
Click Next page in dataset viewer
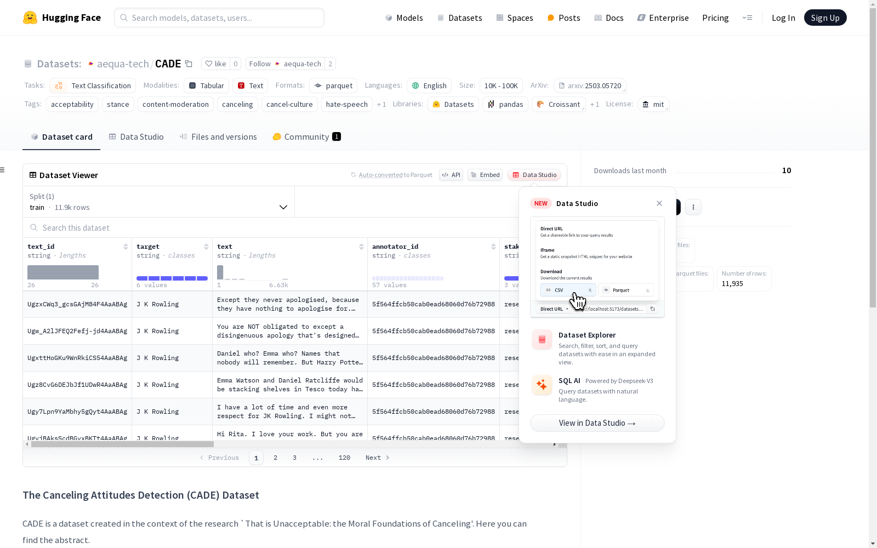click(377, 458)
